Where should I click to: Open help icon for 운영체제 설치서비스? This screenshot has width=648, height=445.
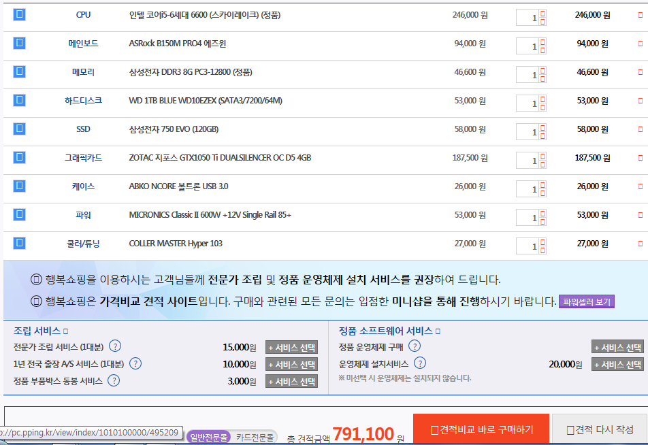[420, 363]
